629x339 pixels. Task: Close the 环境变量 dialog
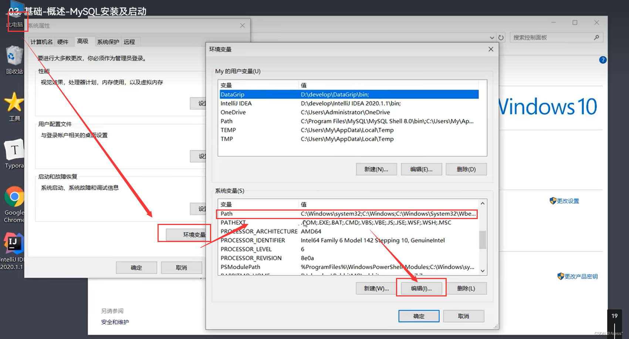pyautogui.click(x=491, y=49)
